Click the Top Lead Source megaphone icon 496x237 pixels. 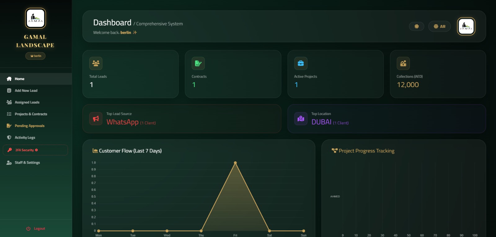point(96,119)
